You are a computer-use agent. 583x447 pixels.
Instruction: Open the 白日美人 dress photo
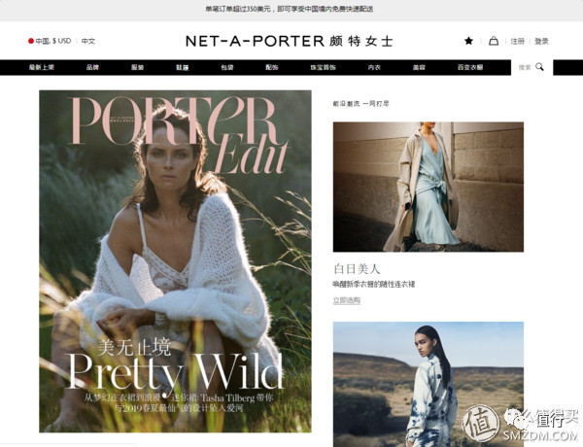429,187
